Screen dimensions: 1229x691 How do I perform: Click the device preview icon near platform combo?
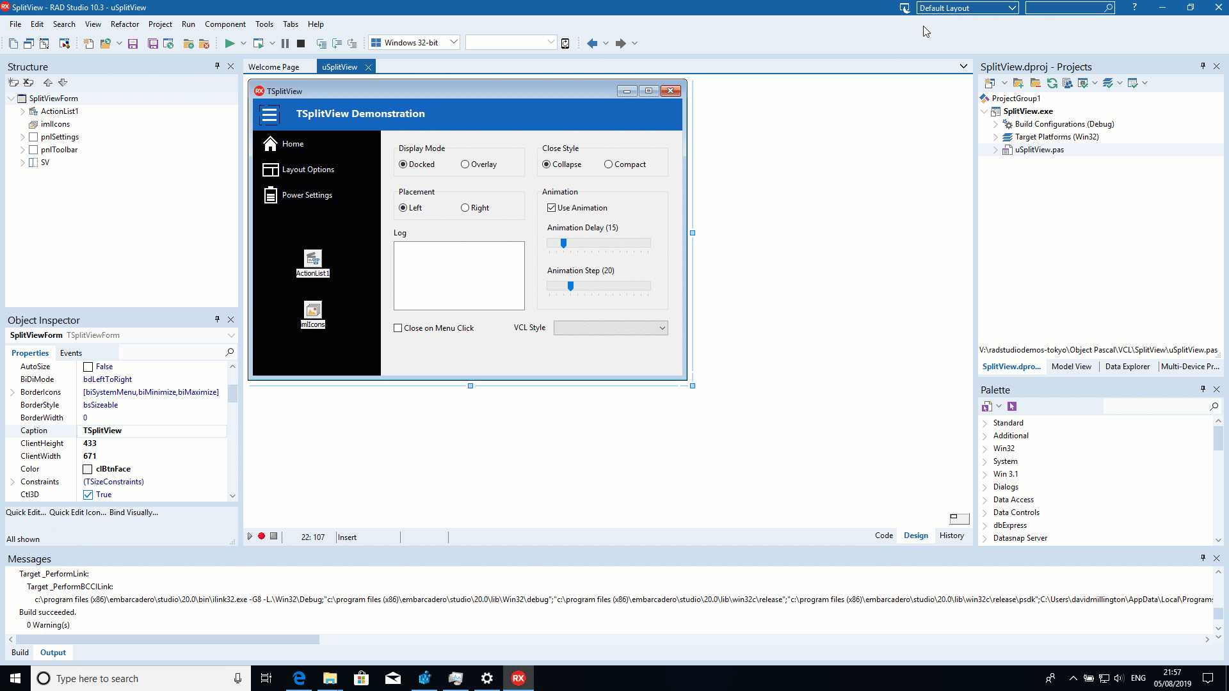(x=565, y=44)
